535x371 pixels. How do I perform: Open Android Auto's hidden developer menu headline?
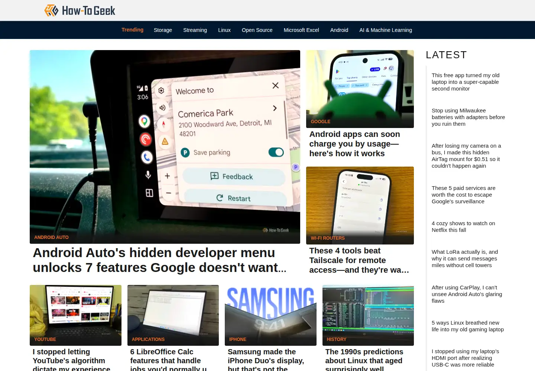[x=160, y=260]
